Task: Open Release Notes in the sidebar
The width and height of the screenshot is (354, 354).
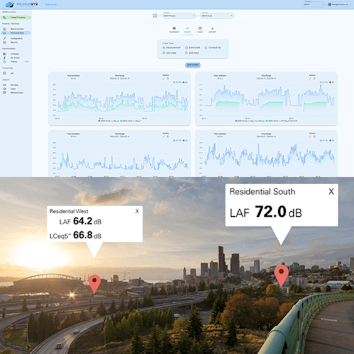Action: [x=17, y=93]
